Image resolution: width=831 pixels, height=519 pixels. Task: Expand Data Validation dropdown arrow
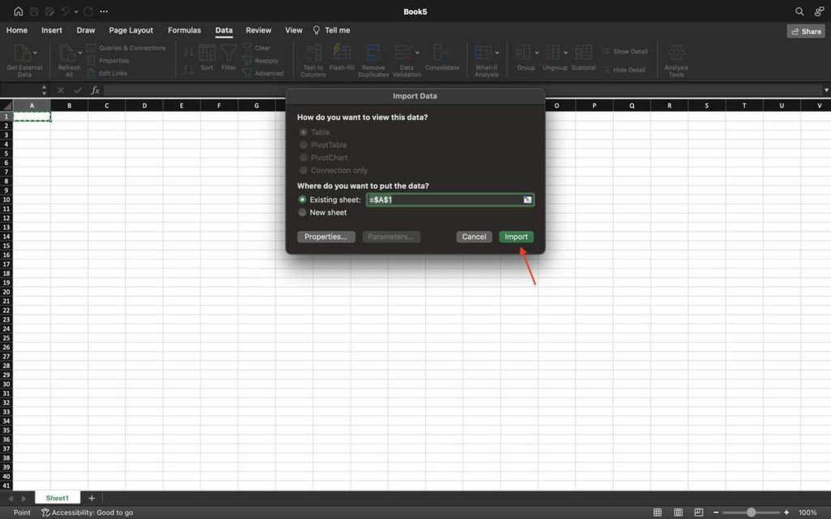[x=417, y=53]
